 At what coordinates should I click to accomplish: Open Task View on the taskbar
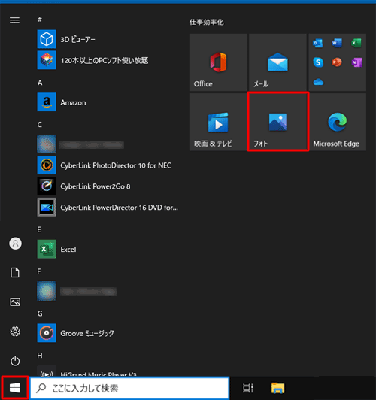[x=247, y=388]
